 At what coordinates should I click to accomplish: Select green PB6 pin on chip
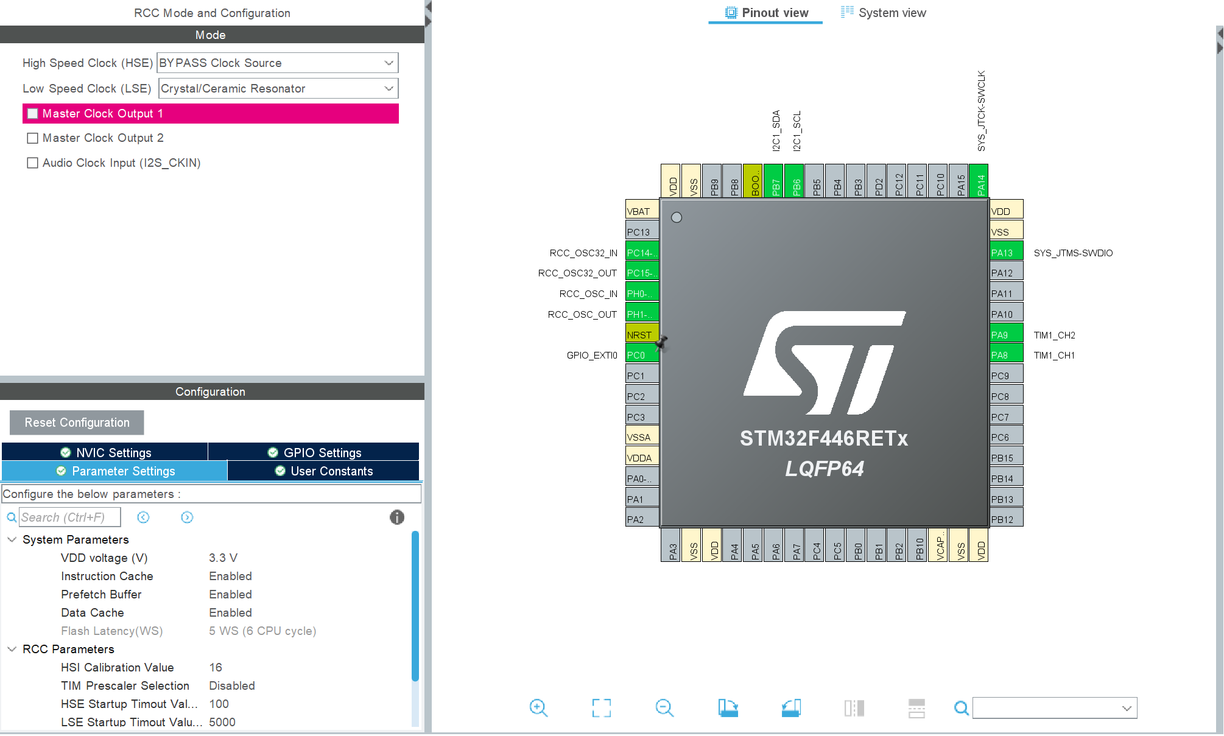794,181
